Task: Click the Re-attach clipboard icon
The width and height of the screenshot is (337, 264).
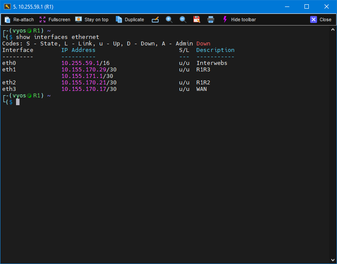Action: (7, 19)
